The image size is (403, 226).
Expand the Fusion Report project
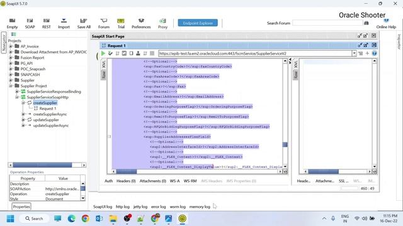click(x=11, y=58)
